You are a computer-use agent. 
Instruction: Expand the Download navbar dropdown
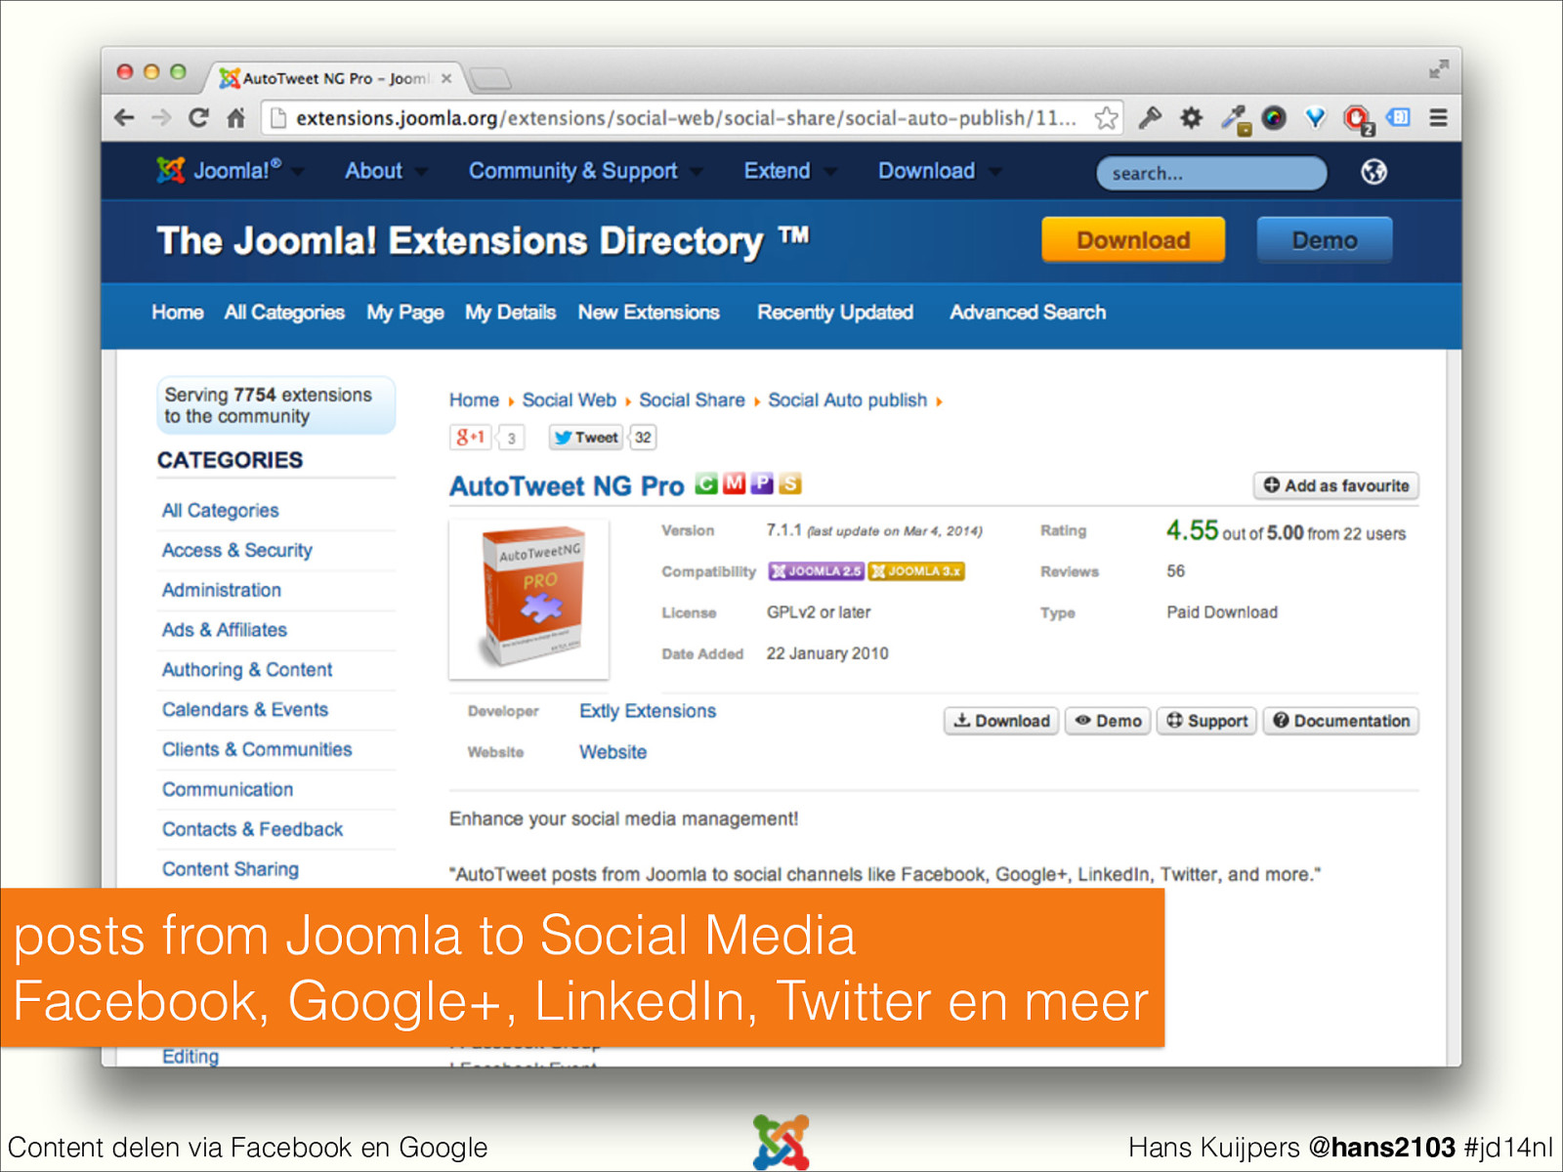(994, 172)
